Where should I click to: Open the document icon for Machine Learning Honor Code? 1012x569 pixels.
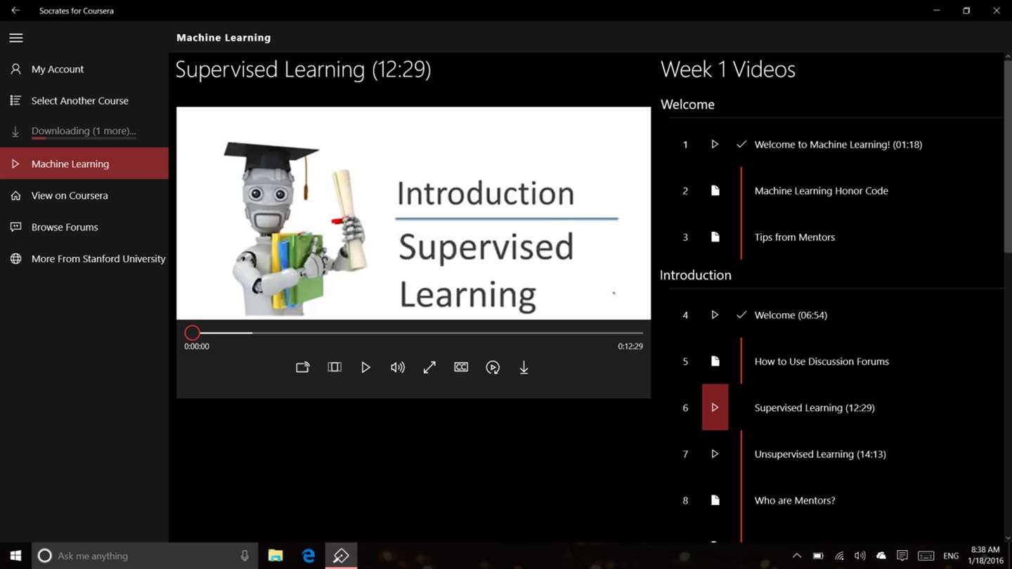(715, 190)
